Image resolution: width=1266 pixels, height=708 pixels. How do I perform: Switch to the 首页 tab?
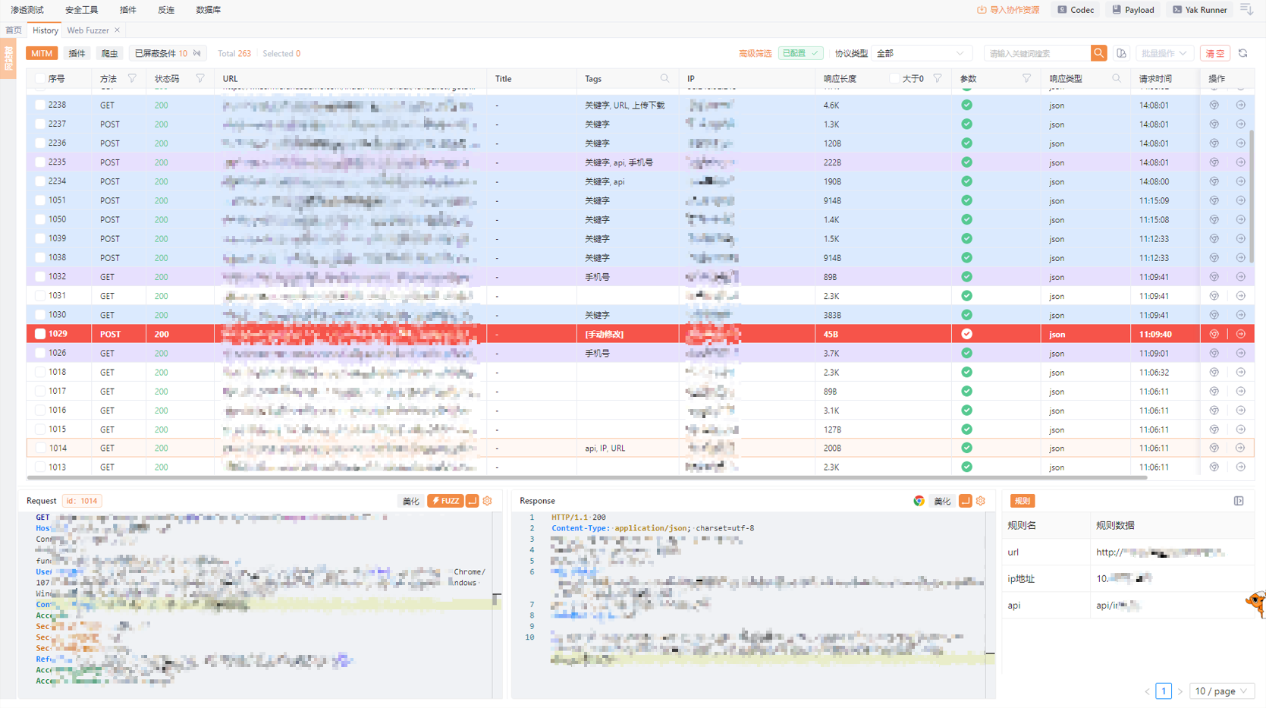14,30
